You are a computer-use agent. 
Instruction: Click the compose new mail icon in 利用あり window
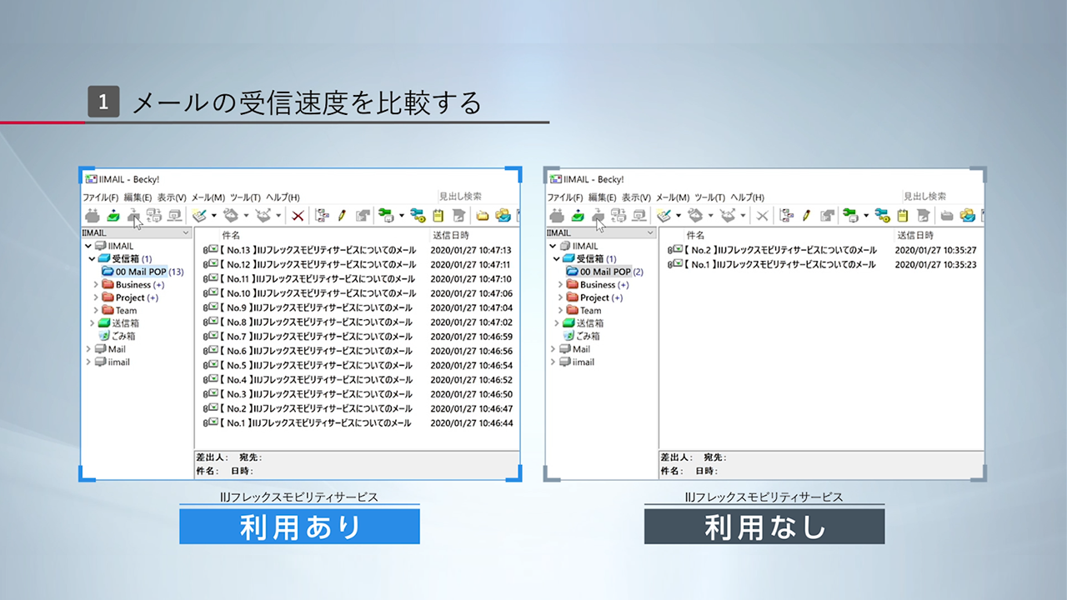tap(199, 215)
